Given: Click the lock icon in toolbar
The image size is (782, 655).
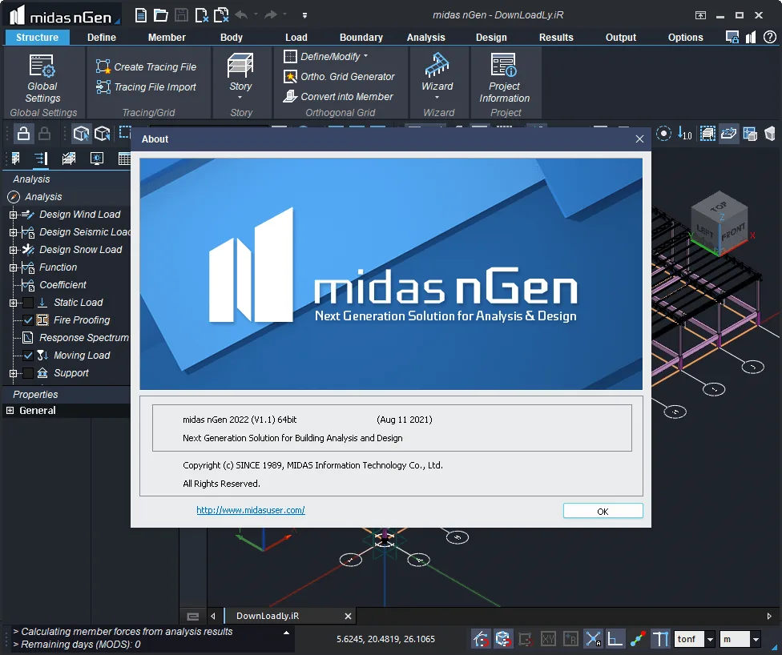Looking at the screenshot, I should pos(23,134).
